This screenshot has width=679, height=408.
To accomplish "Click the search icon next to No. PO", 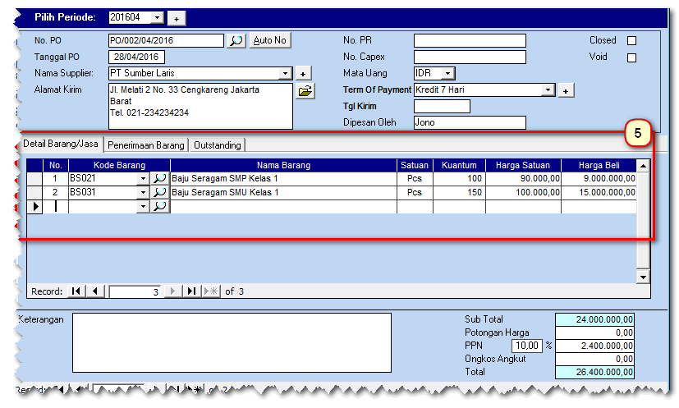I will click(x=236, y=40).
